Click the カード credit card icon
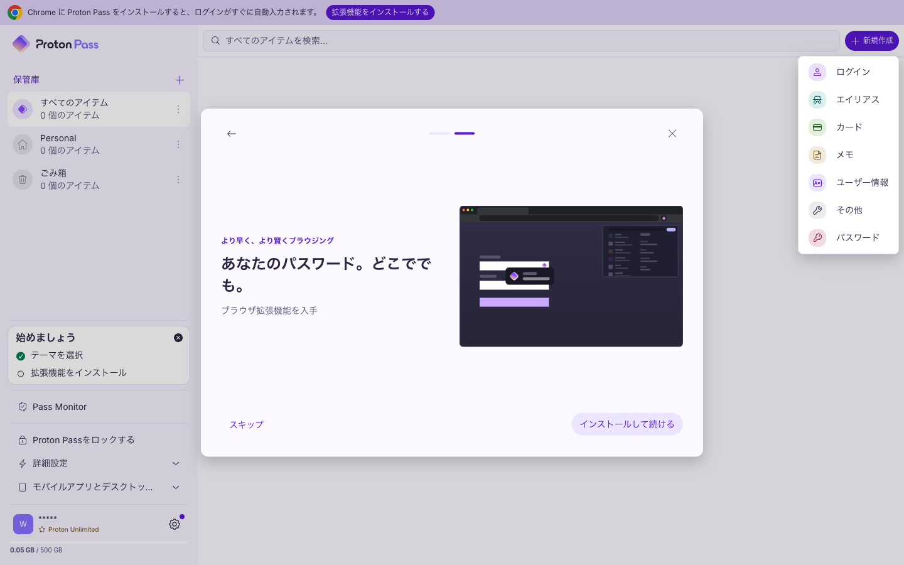 click(817, 127)
